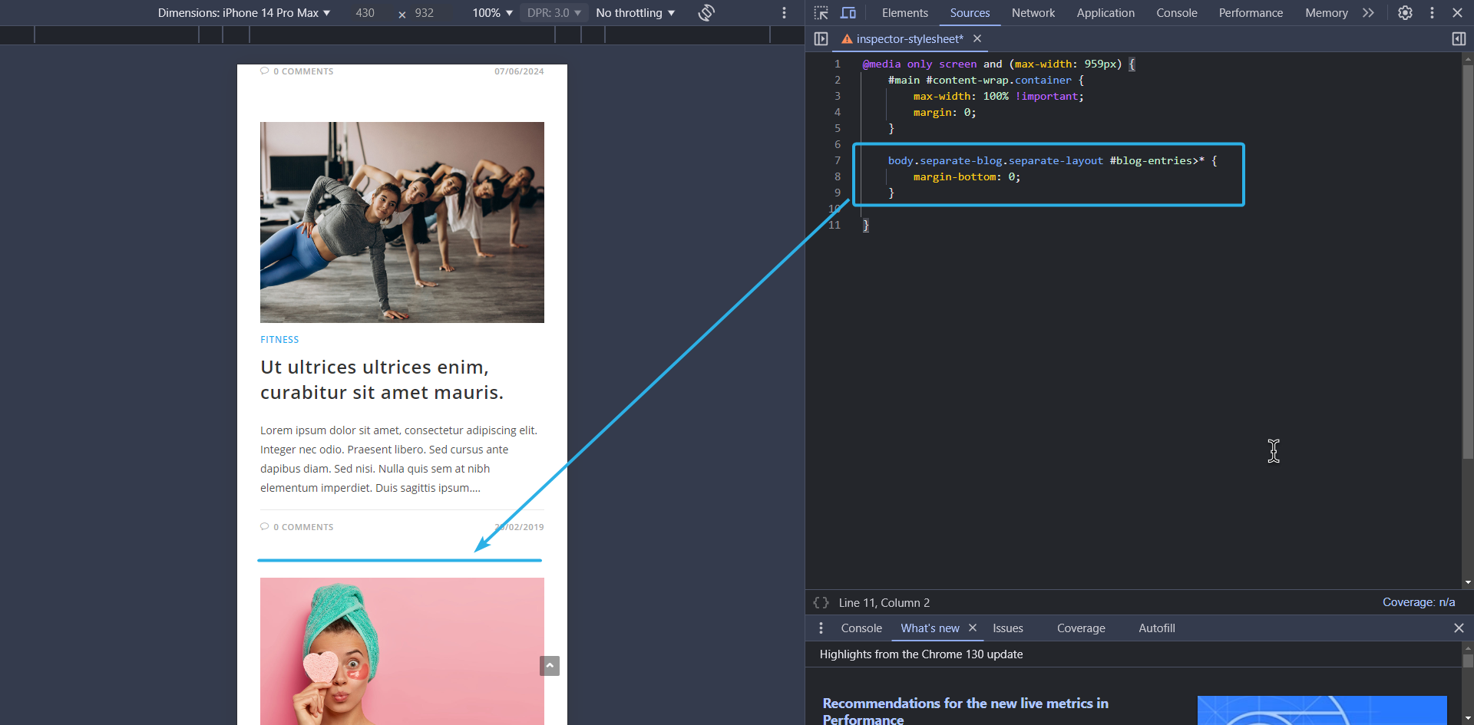Open the Console tab in top bar
This screenshot has height=725, width=1474.
[x=1177, y=13]
